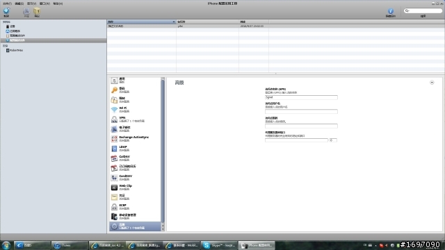Click the iPhone config utility taskbar button
Screen dimensions: 445x250
pos(257,245)
